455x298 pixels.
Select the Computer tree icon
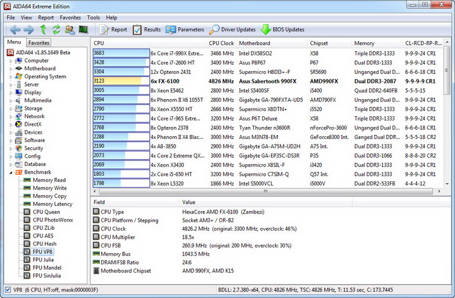(x=18, y=61)
